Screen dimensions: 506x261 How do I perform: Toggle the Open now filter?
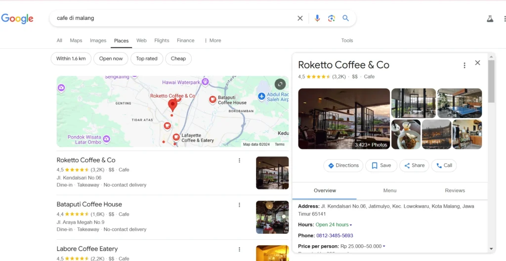point(111,59)
